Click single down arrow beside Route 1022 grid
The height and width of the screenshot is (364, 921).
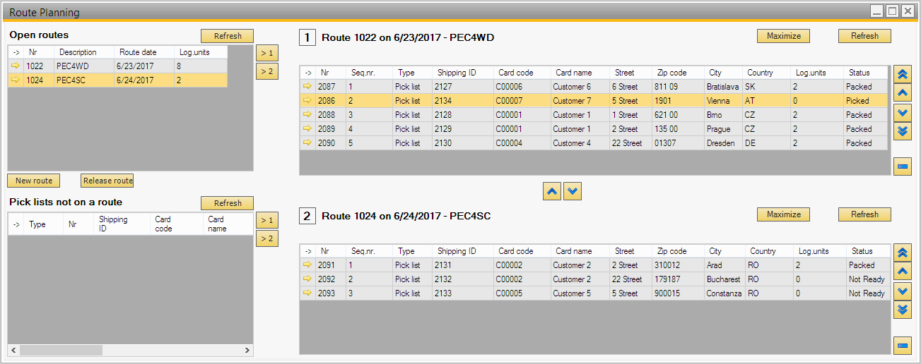[x=903, y=112]
